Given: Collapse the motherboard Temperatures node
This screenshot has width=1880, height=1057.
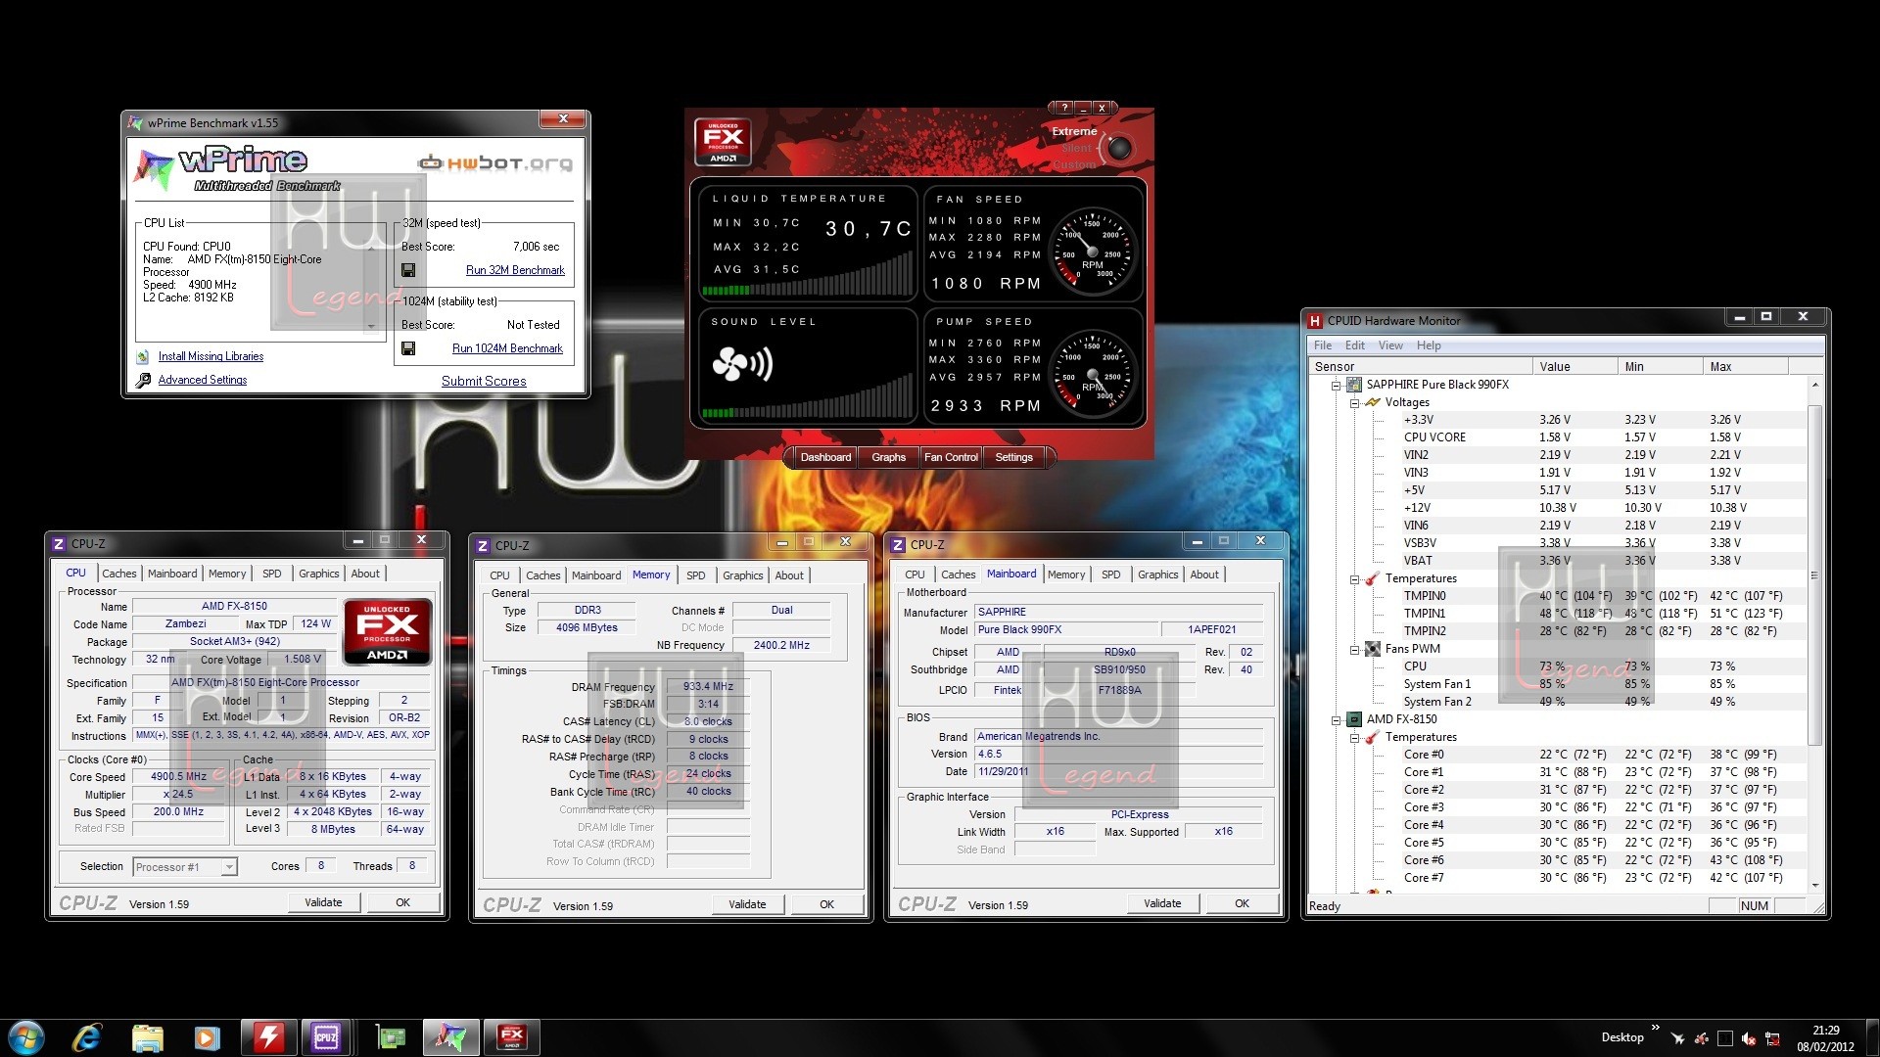Looking at the screenshot, I should click(x=1354, y=579).
